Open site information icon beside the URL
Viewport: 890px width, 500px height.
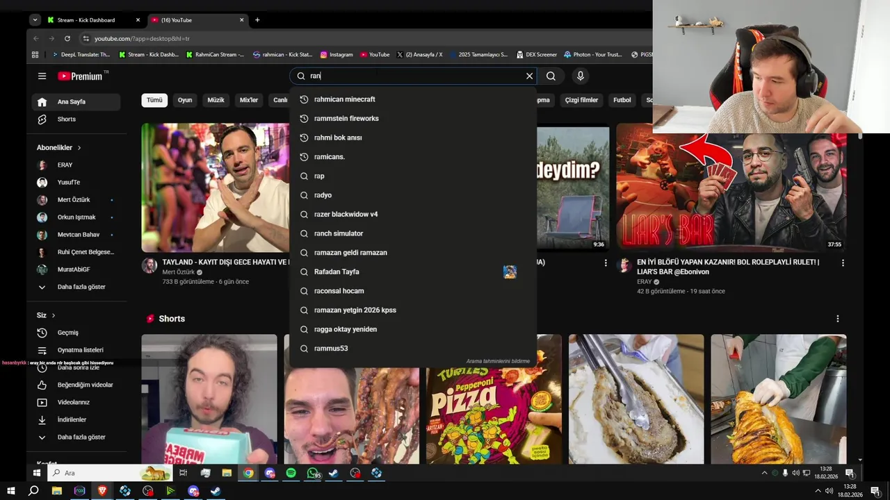coord(86,38)
